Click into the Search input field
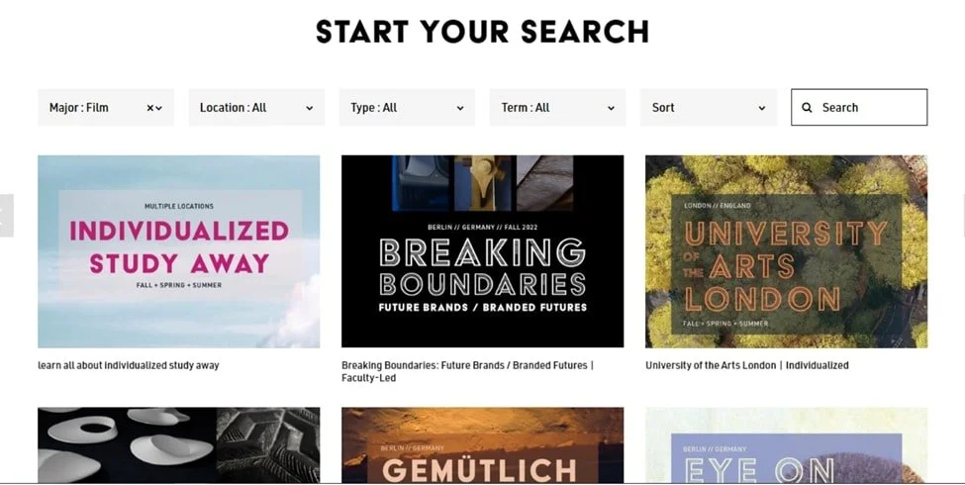The width and height of the screenshot is (965, 485). [859, 108]
